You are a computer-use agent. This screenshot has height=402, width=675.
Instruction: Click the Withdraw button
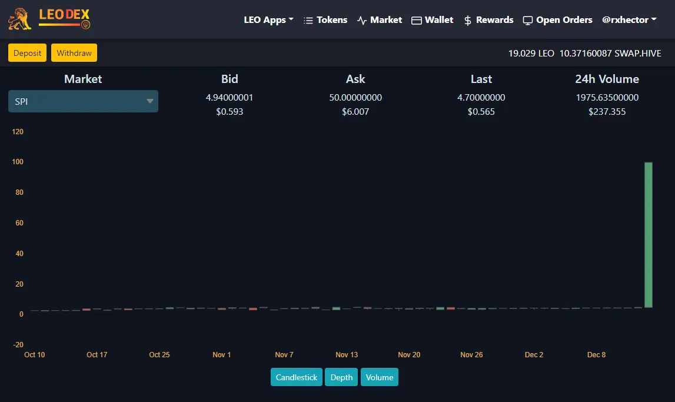click(x=74, y=53)
